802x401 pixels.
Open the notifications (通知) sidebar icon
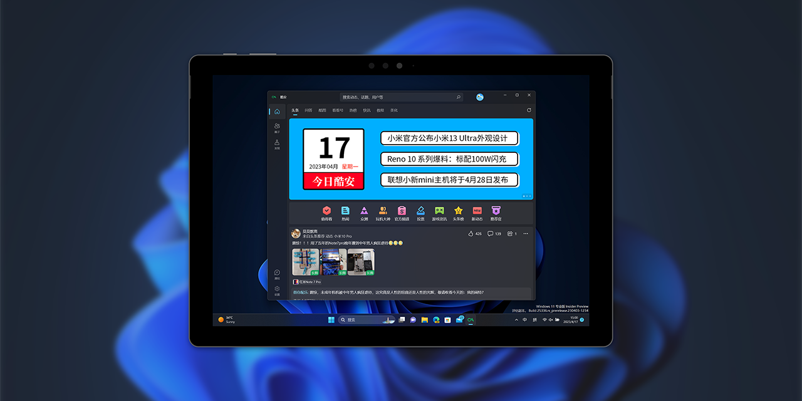pos(277,274)
